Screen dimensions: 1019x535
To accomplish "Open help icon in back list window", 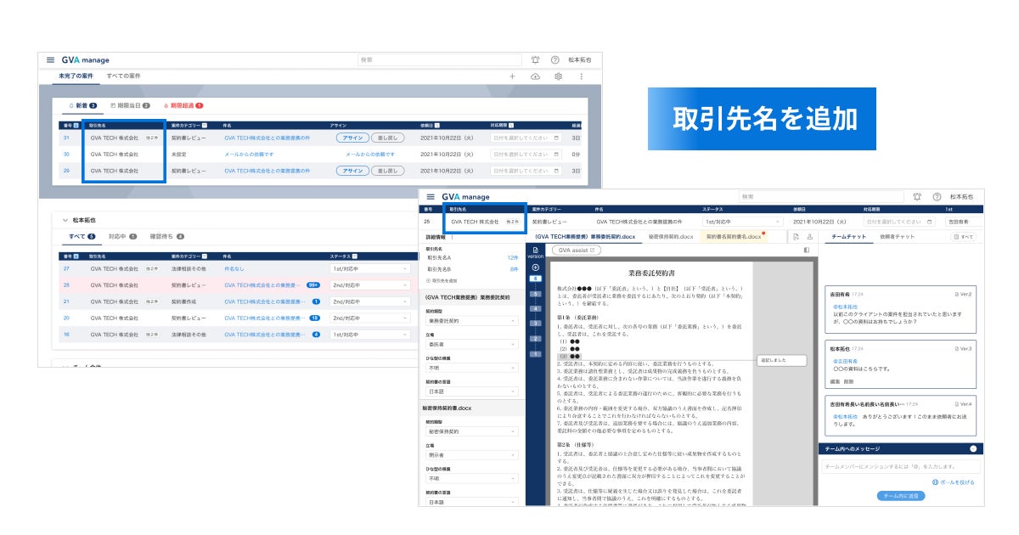I will pos(555,60).
